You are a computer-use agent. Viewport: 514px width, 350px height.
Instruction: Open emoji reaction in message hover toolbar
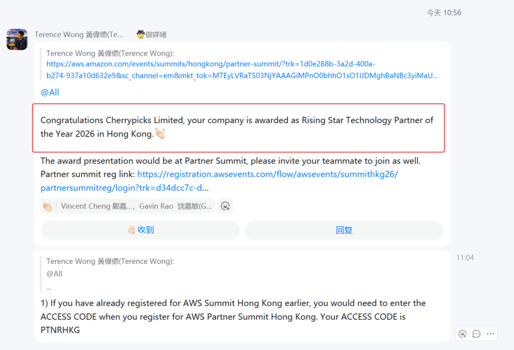(462, 334)
